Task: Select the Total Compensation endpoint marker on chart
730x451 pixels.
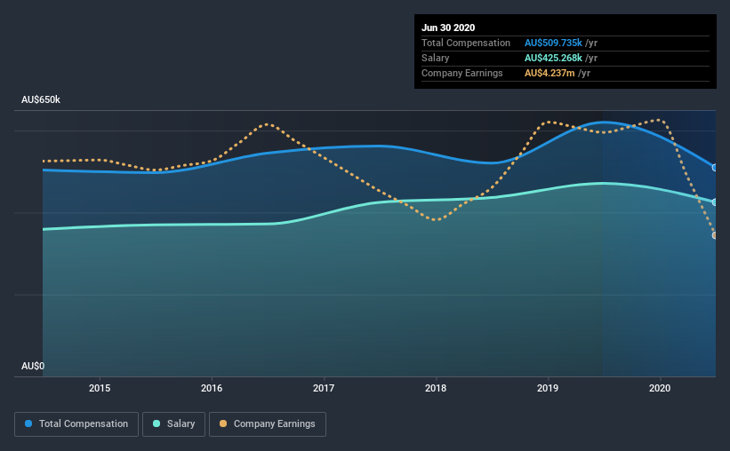Action: coord(714,168)
